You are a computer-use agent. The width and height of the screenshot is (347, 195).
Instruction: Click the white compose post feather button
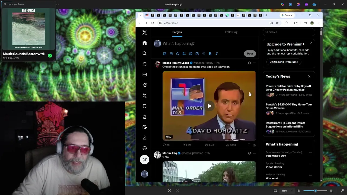click(144, 160)
